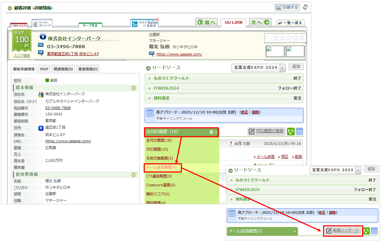Expand the ものづくりワールド lead source row
Viewport: 381px width, 241px height.
[224, 78]
